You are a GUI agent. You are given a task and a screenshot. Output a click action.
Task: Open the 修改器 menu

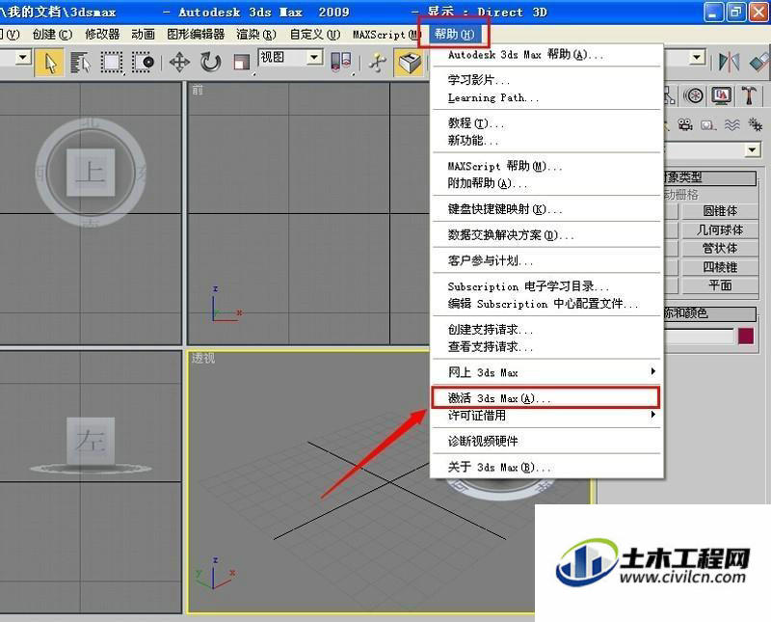click(102, 34)
